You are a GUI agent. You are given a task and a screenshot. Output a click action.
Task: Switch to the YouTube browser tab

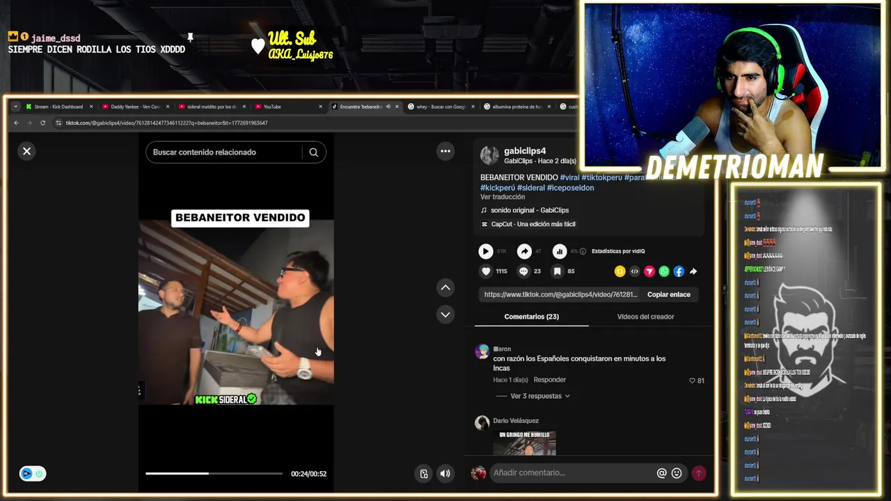[x=289, y=106]
